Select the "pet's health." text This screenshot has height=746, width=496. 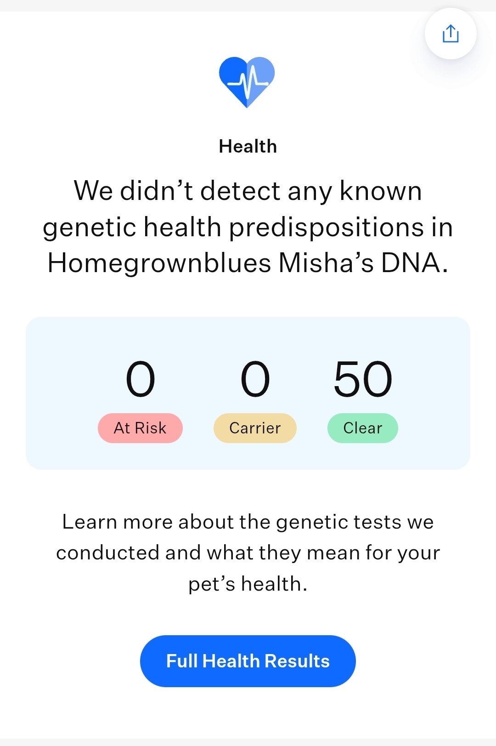point(248,584)
